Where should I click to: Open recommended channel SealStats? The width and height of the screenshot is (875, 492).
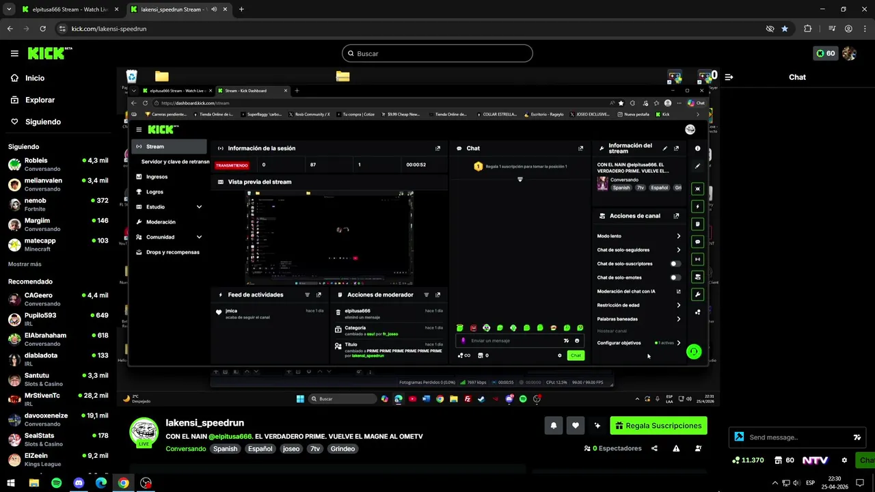58,439
